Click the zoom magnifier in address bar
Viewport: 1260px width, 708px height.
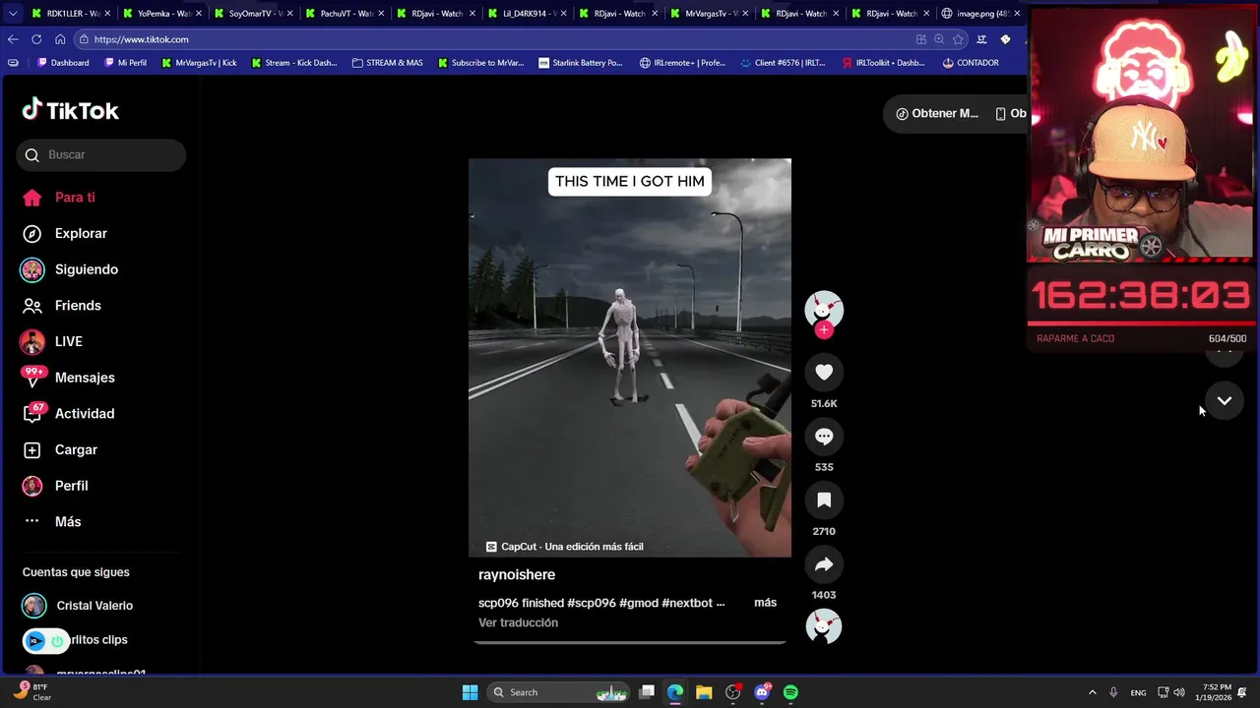tap(939, 39)
